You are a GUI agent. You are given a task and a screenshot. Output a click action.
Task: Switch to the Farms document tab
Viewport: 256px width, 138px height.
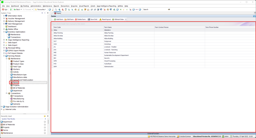coord(57,13)
